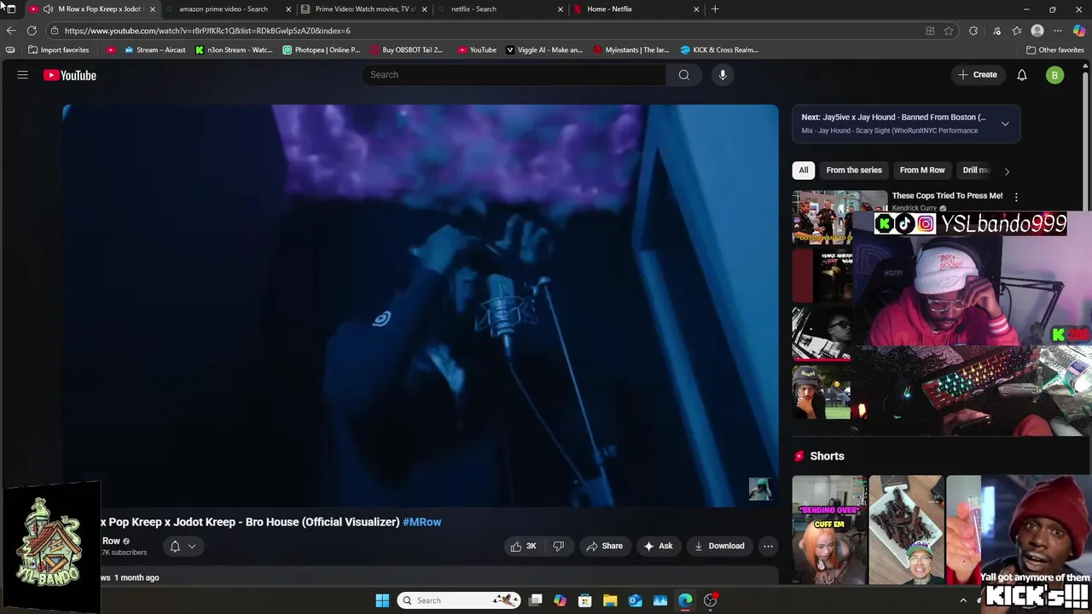Open Outlook from the taskbar
This screenshot has height=614, width=1092.
tap(636, 600)
